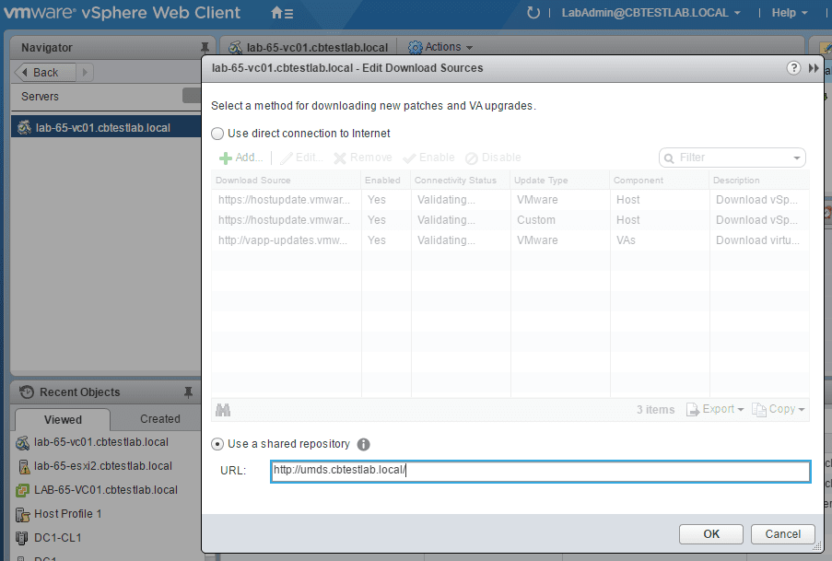This screenshot has width=832, height=561.
Task: Open help icon in dialog title bar
Action: 793,68
